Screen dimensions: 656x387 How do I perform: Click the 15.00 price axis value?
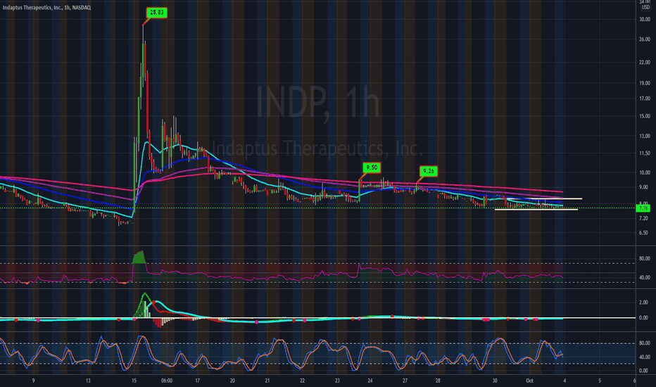click(644, 116)
